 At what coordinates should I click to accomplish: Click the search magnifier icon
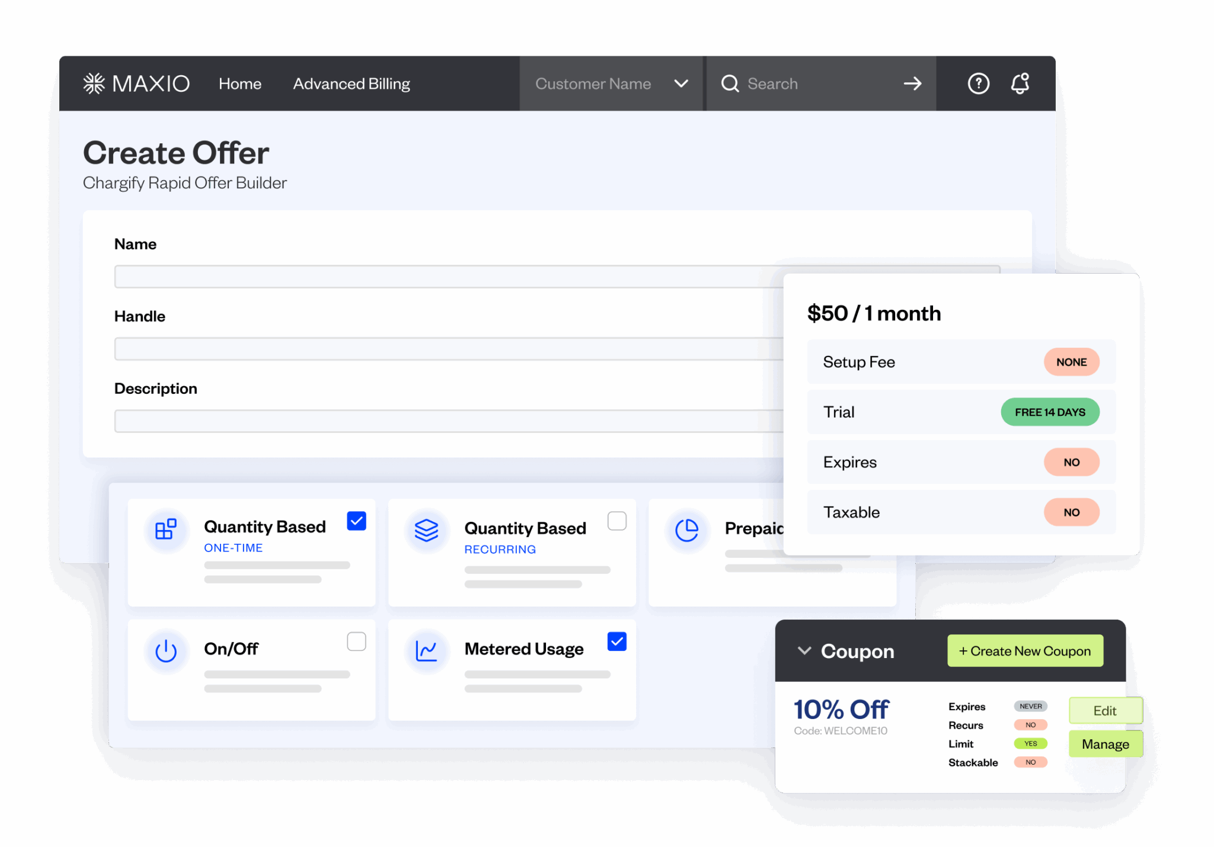[x=730, y=84]
